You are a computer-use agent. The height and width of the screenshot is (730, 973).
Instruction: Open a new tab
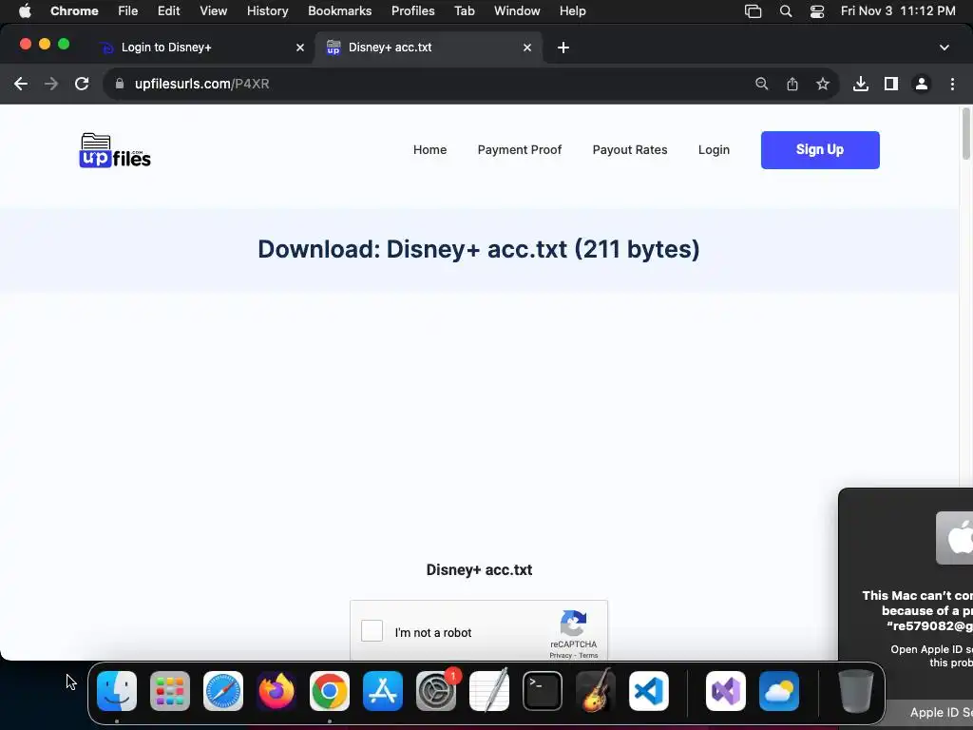563,48
